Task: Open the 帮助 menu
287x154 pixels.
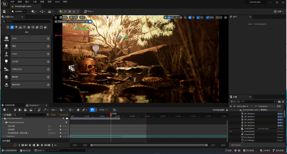Action: pyautogui.click(x=65, y=2)
